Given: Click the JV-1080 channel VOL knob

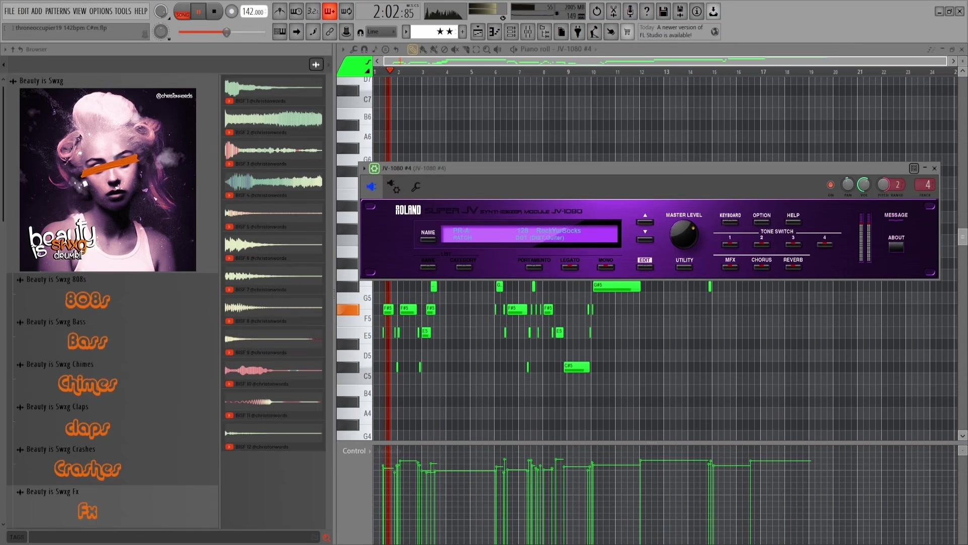Looking at the screenshot, I should click(x=864, y=184).
